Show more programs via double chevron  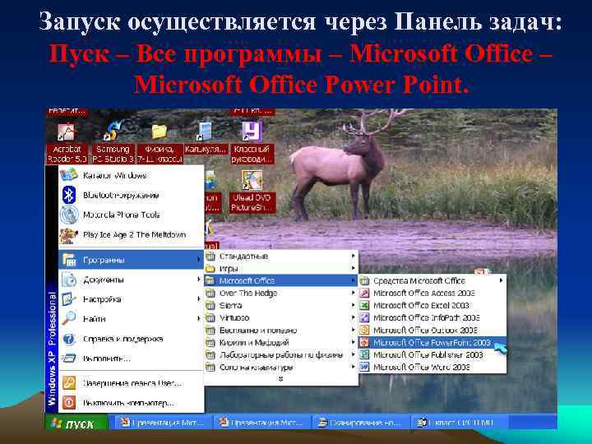tap(280, 379)
